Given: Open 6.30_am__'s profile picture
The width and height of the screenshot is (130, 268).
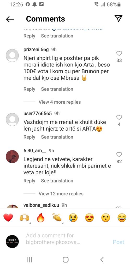Looking at the screenshot, I should [x=12, y=157].
